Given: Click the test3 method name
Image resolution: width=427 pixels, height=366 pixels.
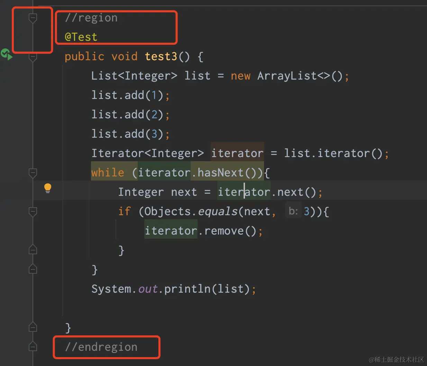Looking at the screenshot, I should [161, 56].
